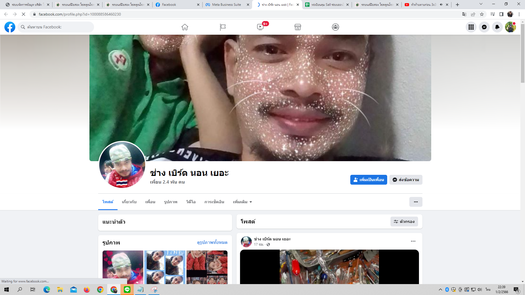Mute the YouTube tab audio icon

point(441,5)
